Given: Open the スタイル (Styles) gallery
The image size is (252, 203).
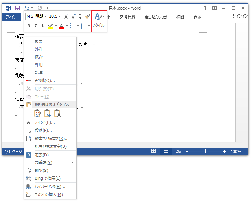Looking at the screenshot, I should click(x=99, y=20).
